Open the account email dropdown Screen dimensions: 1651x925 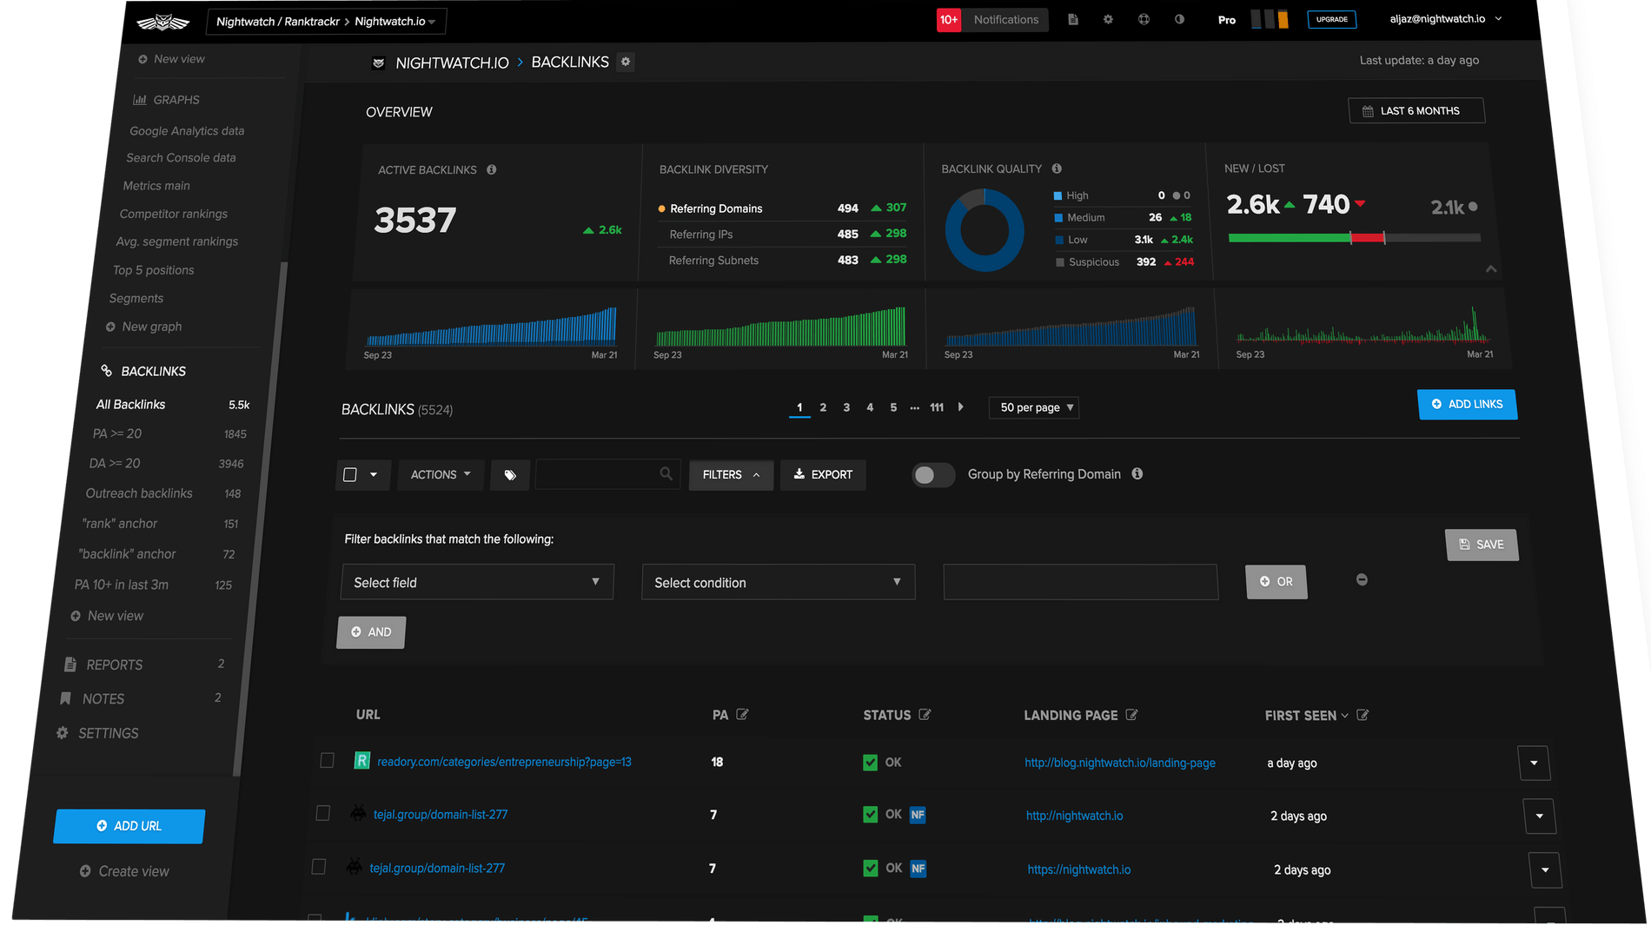tap(1446, 19)
